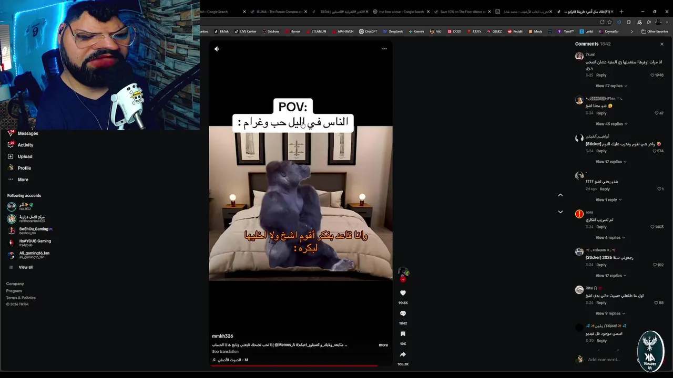The height and width of the screenshot is (378, 673).
Task: Switch to 'Save 10% on The Floor Above' tab
Action: click(463, 12)
